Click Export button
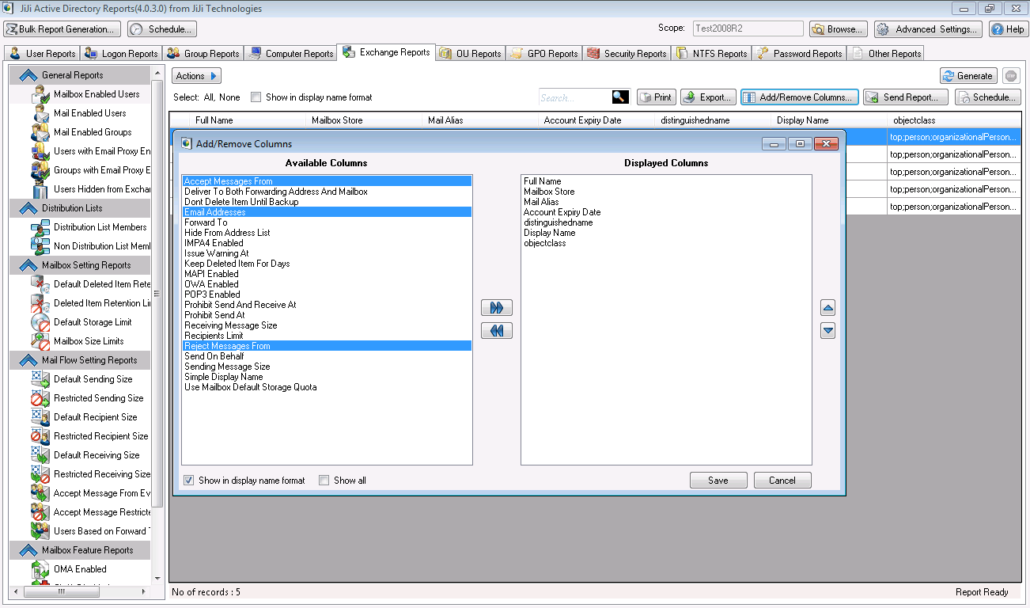The image size is (1030, 608). point(708,97)
